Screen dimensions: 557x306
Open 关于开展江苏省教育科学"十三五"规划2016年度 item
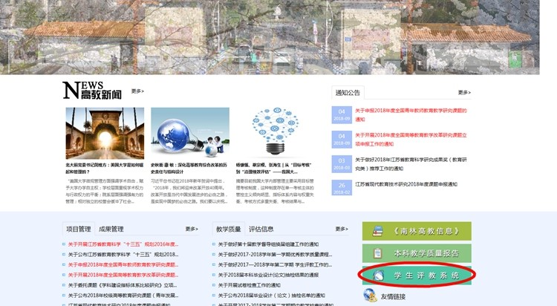coord(123,244)
